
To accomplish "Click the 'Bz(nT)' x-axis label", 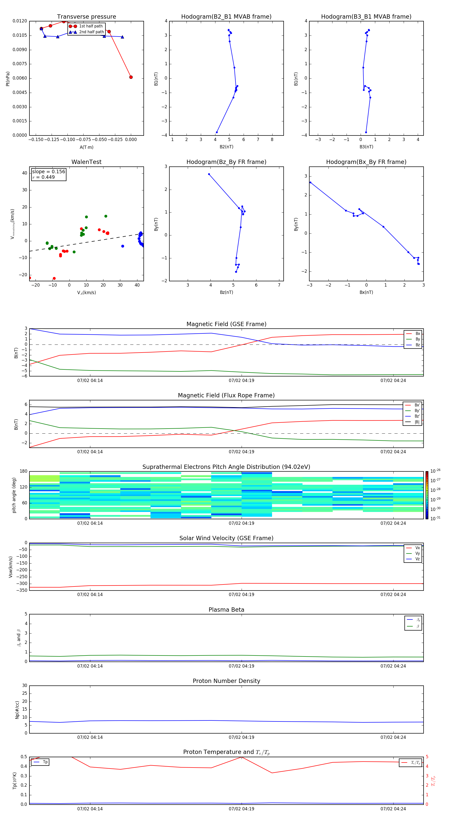I will (x=226, y=292).
